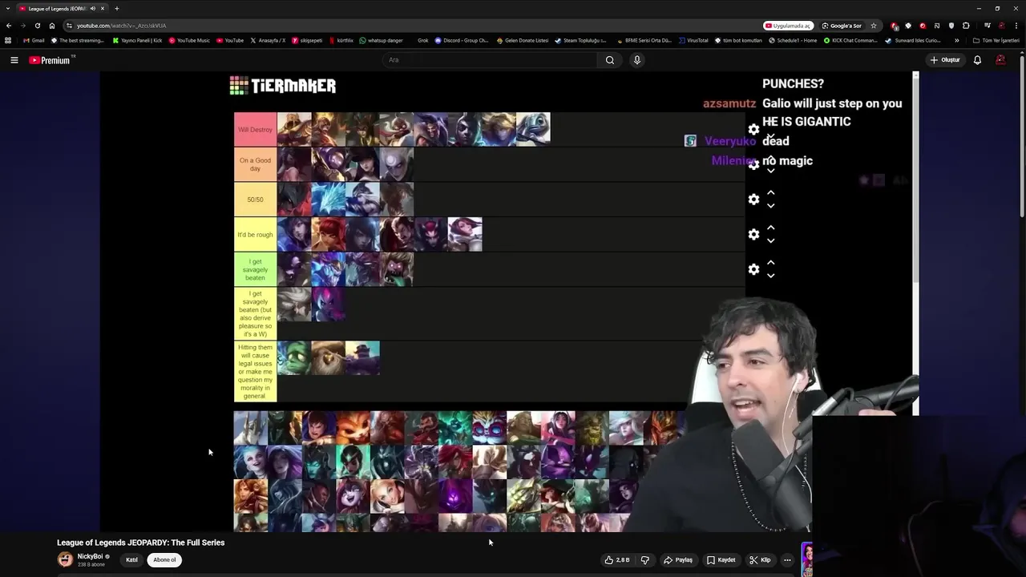Screen dimensions: 1026x577
Task: Click the On a Good day tier label
Action: [255, 164]
